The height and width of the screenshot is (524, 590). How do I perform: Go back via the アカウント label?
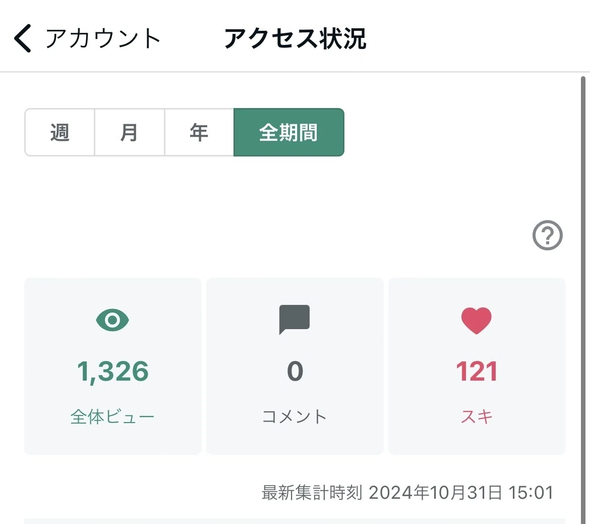[x=103, y=38]
